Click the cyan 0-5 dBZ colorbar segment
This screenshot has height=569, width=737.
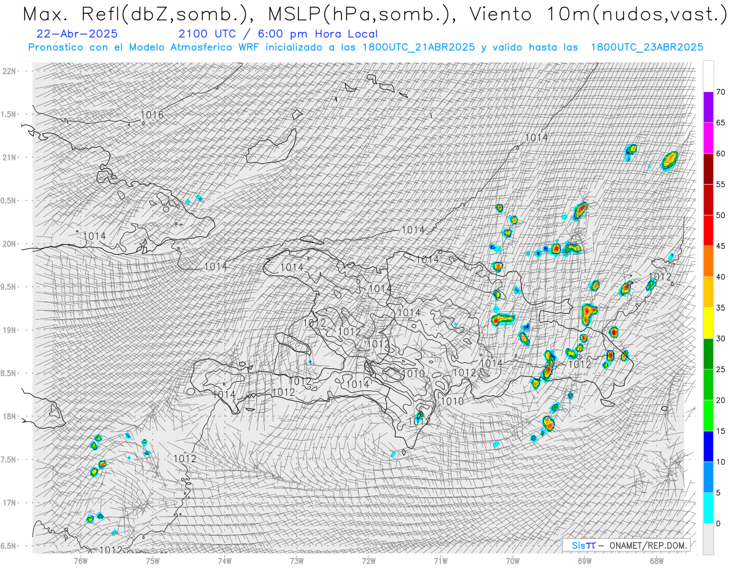pyautogui.click(x=708, y=508)
